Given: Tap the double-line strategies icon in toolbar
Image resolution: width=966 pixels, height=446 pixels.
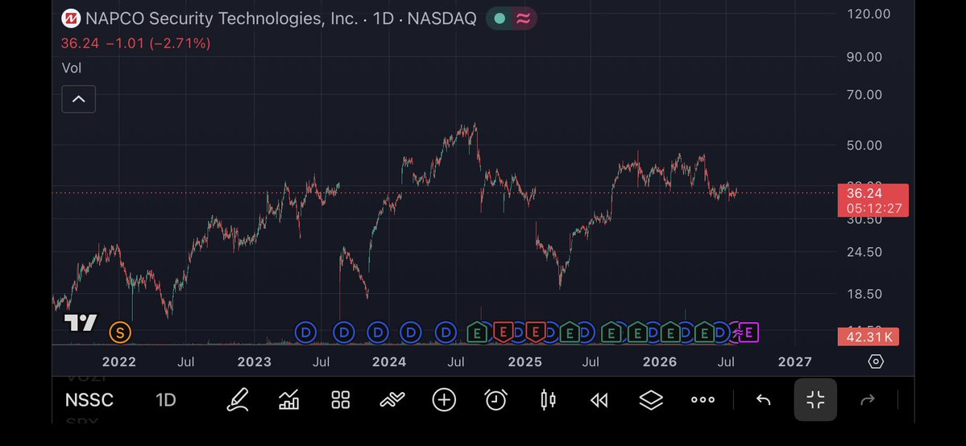Looking at the screenshot, I should coord(392,400).
